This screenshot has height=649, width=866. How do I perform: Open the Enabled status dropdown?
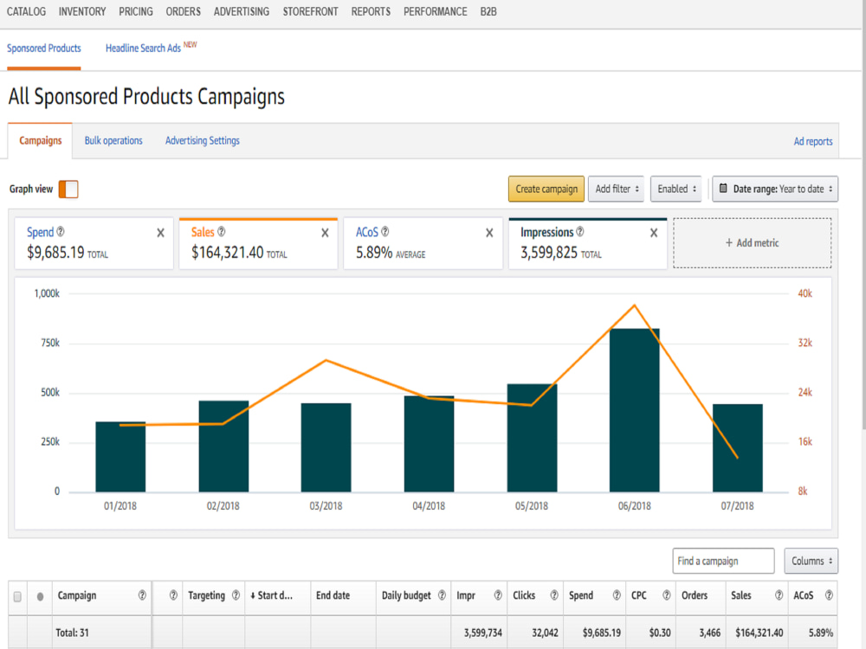[676, 189]
